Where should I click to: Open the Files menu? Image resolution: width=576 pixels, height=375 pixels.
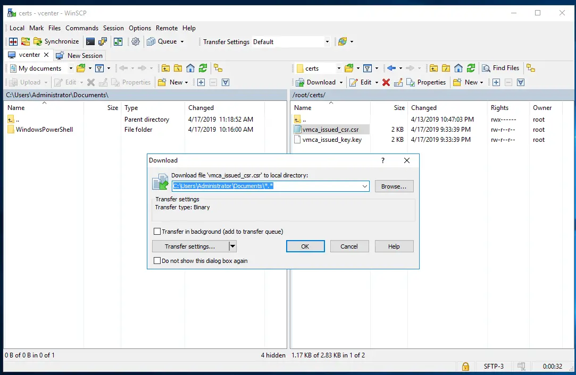[54, 28]
